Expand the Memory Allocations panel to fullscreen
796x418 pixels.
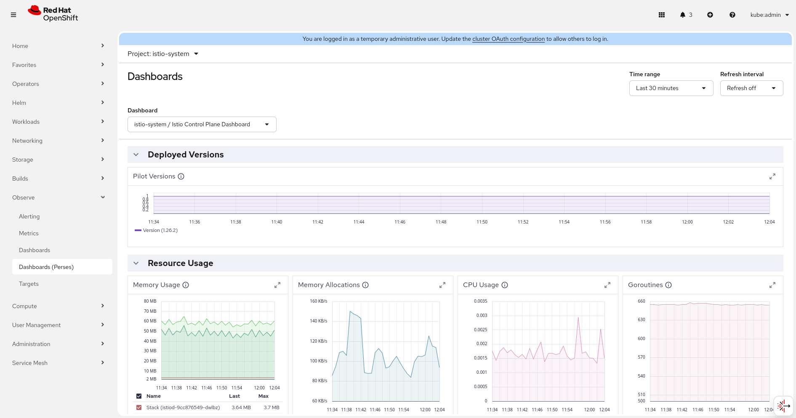click(442, 285)
